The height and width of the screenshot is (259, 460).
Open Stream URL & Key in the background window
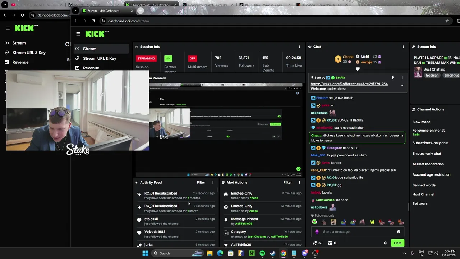pos(29,53)
